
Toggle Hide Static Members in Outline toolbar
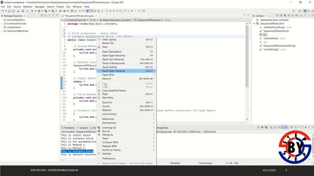point(289,15)
